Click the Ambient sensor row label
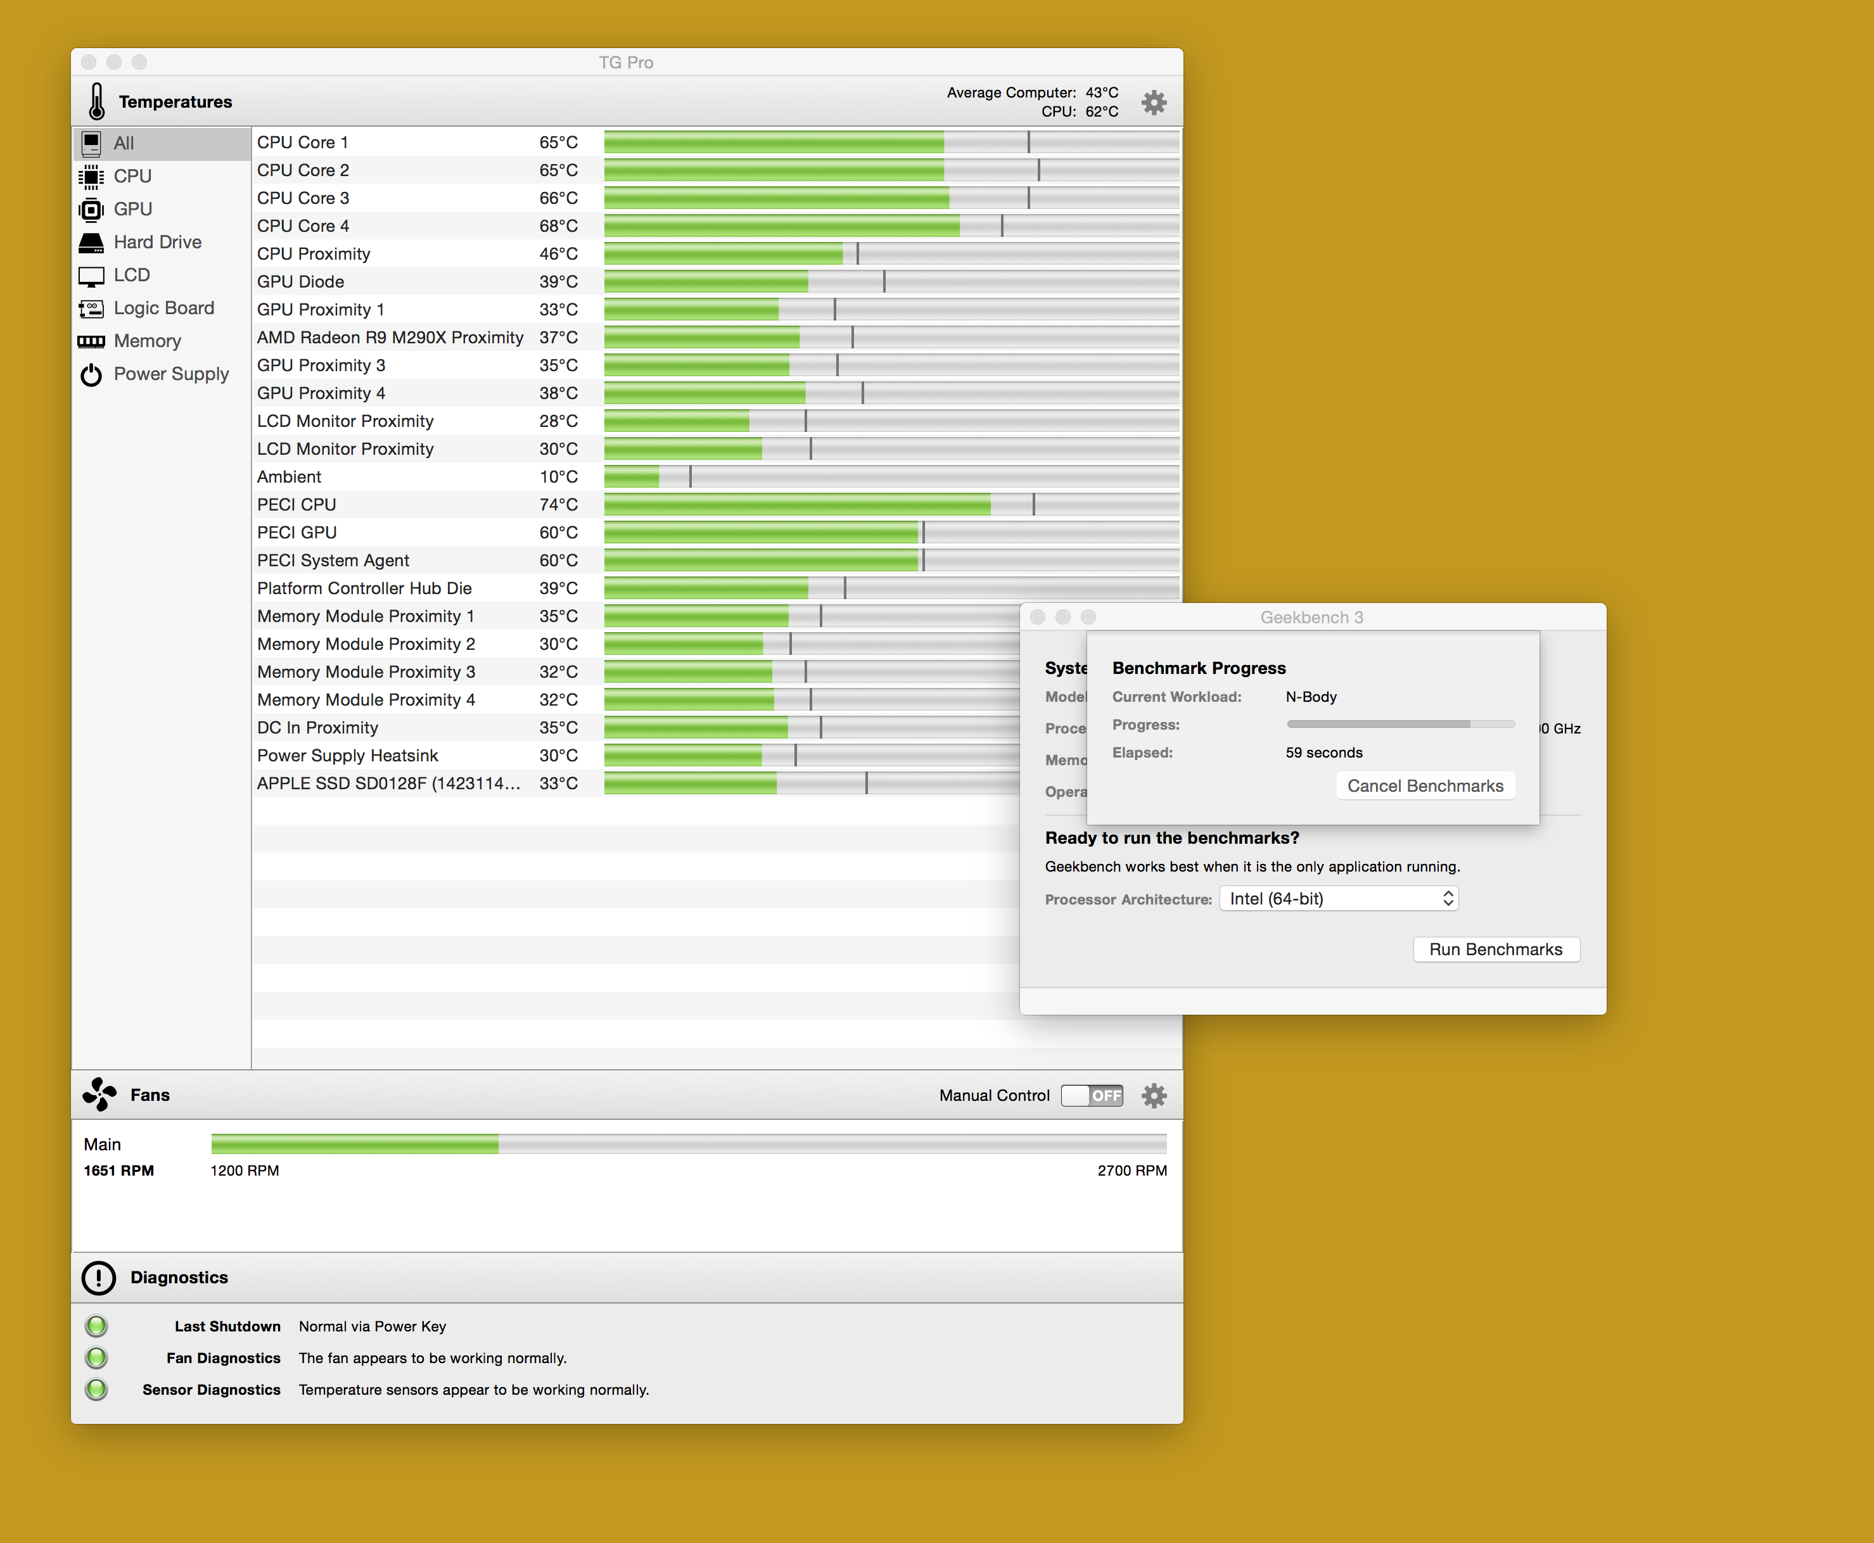Screen dimensions: 1874x1543 [289, 476]
